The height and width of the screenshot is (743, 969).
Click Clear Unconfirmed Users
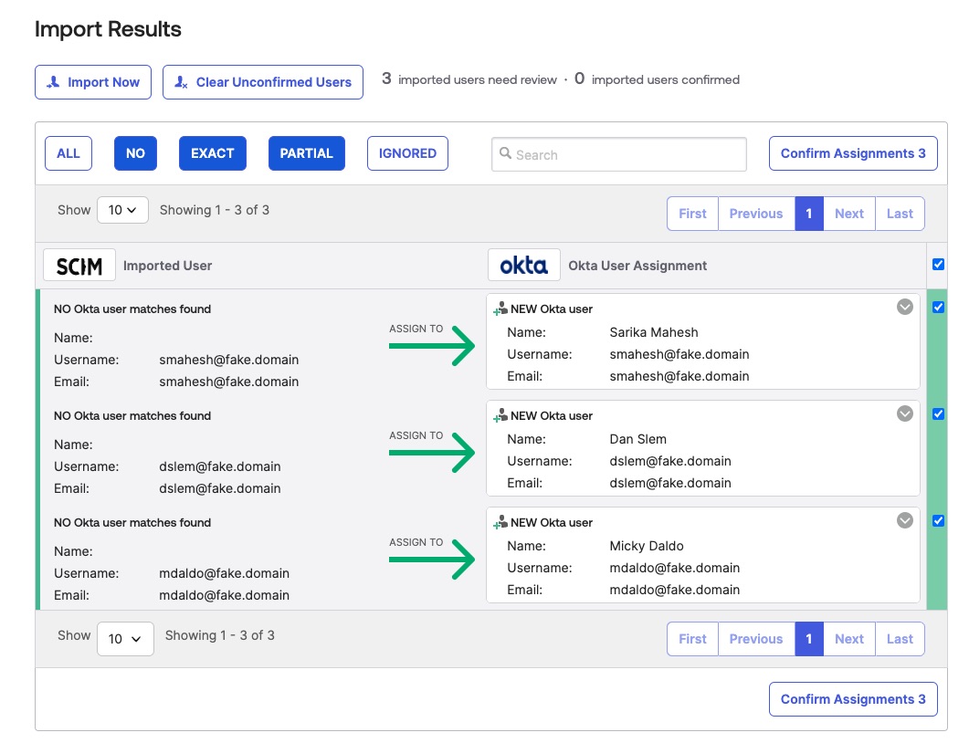(x=263, y=82)
